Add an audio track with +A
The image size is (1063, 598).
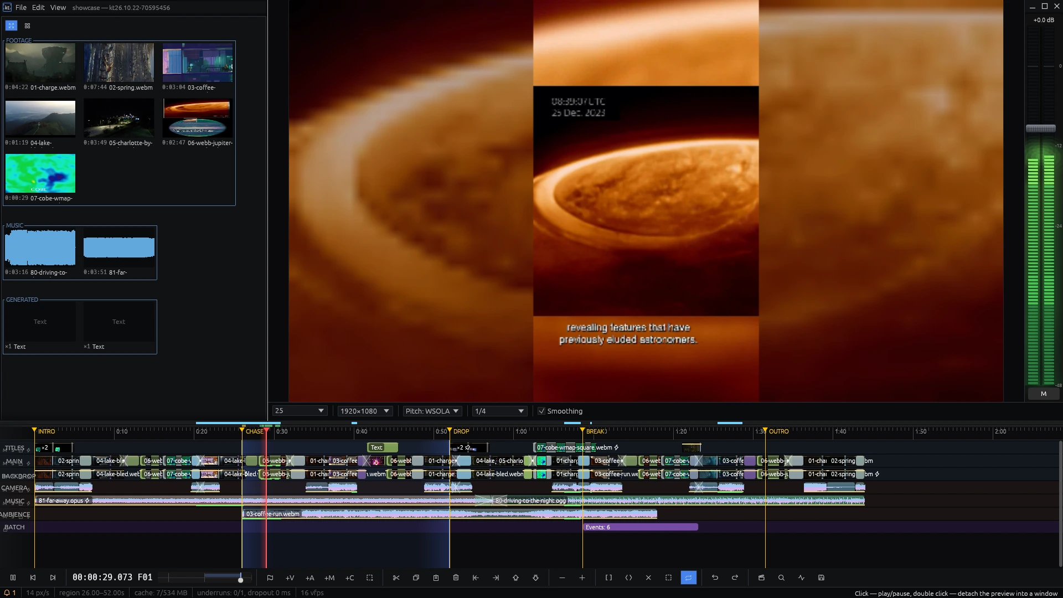(310, 578)
